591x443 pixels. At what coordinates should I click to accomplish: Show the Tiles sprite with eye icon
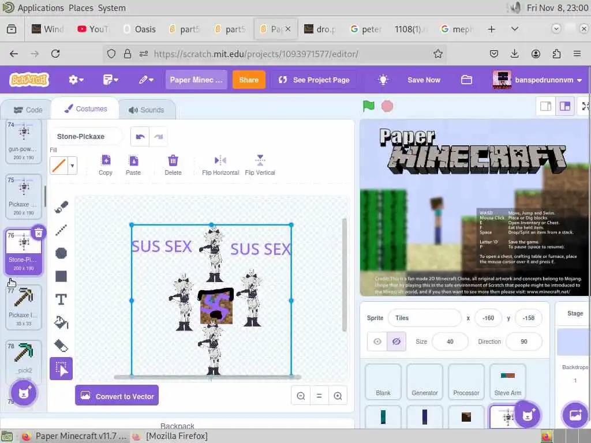(x=377, y=341)
